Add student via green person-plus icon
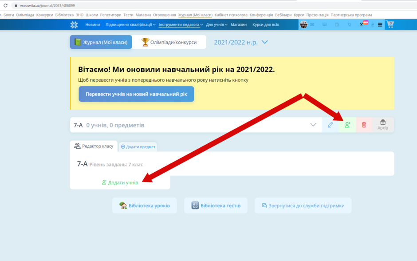Viewport: 417px width, 261px height. [347, 125]
